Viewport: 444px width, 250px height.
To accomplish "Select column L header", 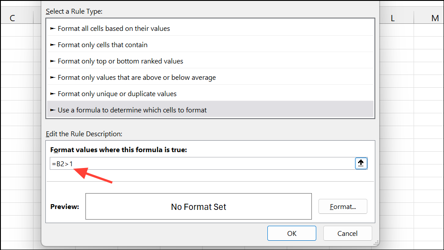I will [x=392, y=18].
